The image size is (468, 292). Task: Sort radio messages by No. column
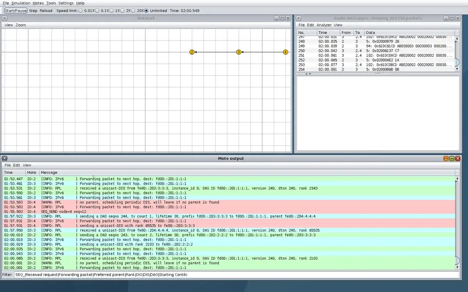tap(307, 33)
